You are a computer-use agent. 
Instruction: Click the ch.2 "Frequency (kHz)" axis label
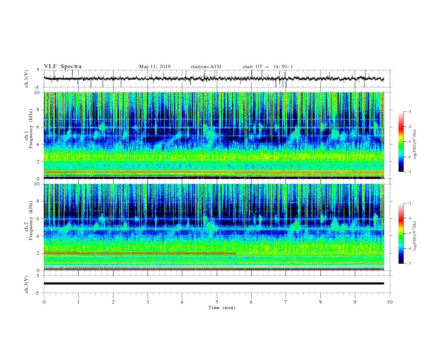coord(30,220)
